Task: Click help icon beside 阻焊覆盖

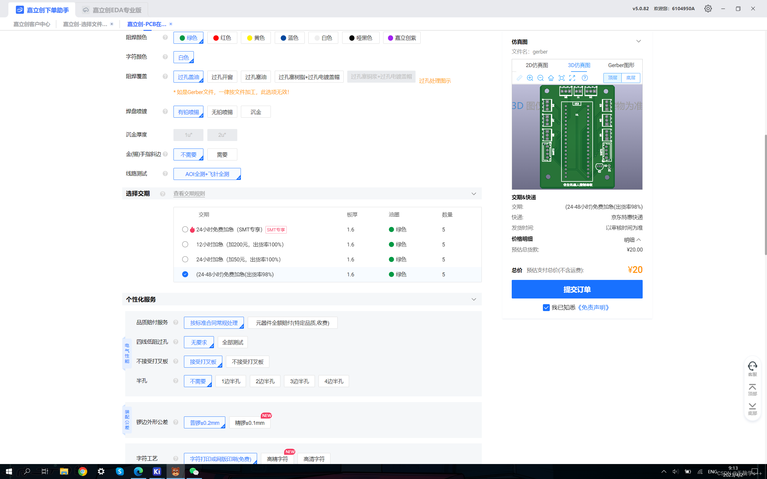Action: (x=165, y=76)
